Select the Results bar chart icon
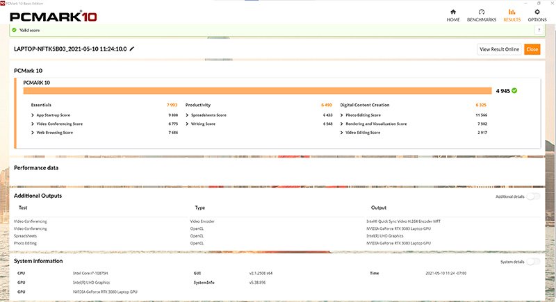Screen dimensions: 556x302 512,12
